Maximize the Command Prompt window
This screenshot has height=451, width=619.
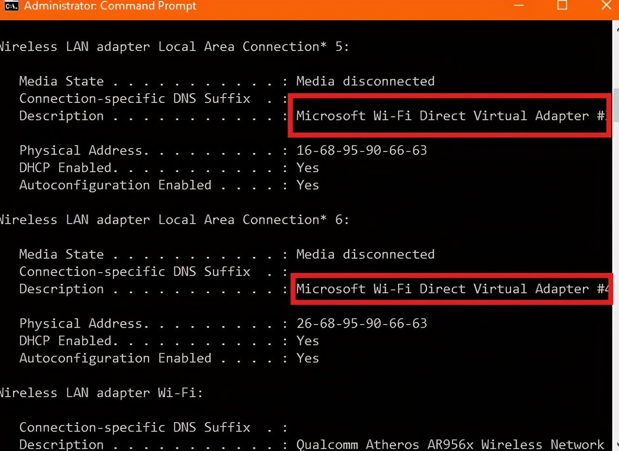point(562,6)
